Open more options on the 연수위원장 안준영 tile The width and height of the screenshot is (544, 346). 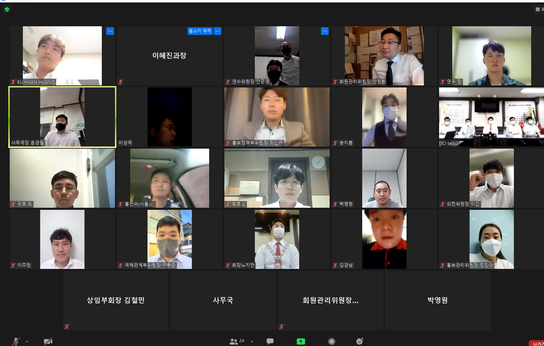[325, 31]
